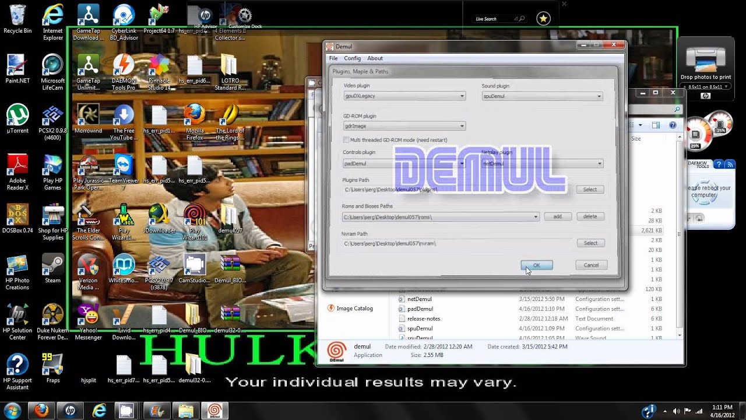Select the Project64 1.7 desktop icon
Image resolution: width=746 pixels, height=420 pixels.
[159, 19]
